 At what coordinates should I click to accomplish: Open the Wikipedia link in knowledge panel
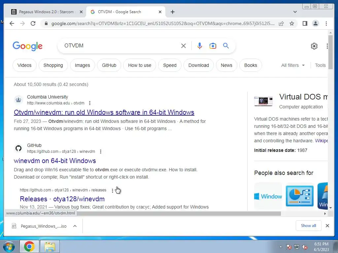coord(321,141)
